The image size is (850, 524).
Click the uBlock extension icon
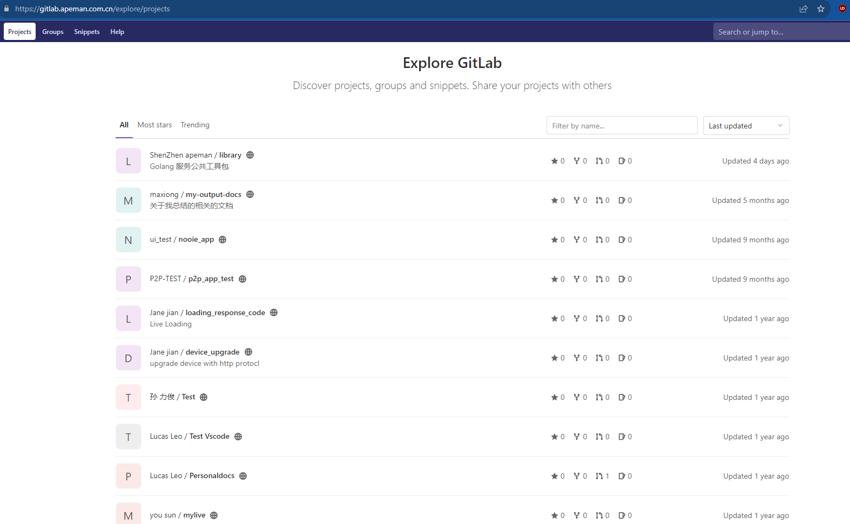coord(842,8)
